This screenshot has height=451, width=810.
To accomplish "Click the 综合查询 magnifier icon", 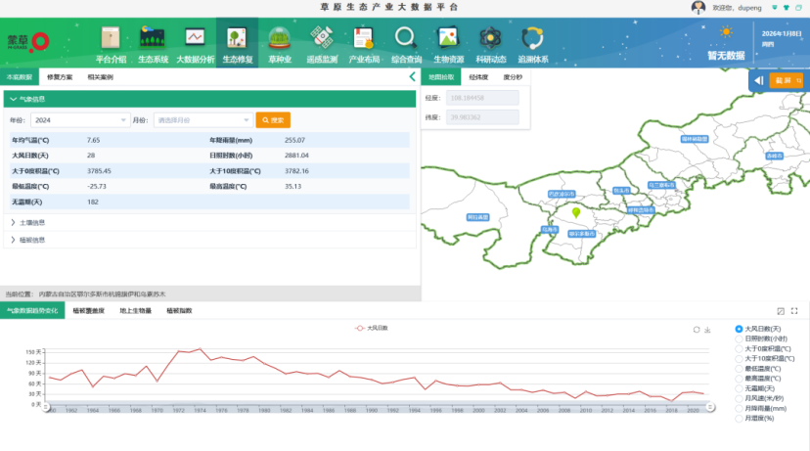I will (x=406, y=38).
